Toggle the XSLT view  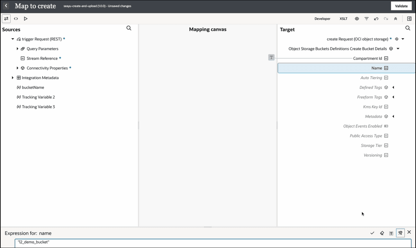tap(344, 19)
